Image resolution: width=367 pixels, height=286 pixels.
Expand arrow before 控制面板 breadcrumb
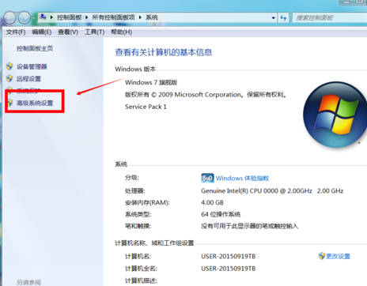[51, 17]
